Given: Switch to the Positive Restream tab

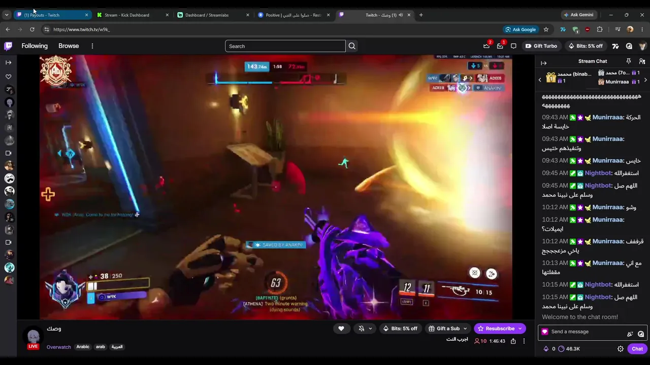Looking at the screenshot, I should pos(294,15).
